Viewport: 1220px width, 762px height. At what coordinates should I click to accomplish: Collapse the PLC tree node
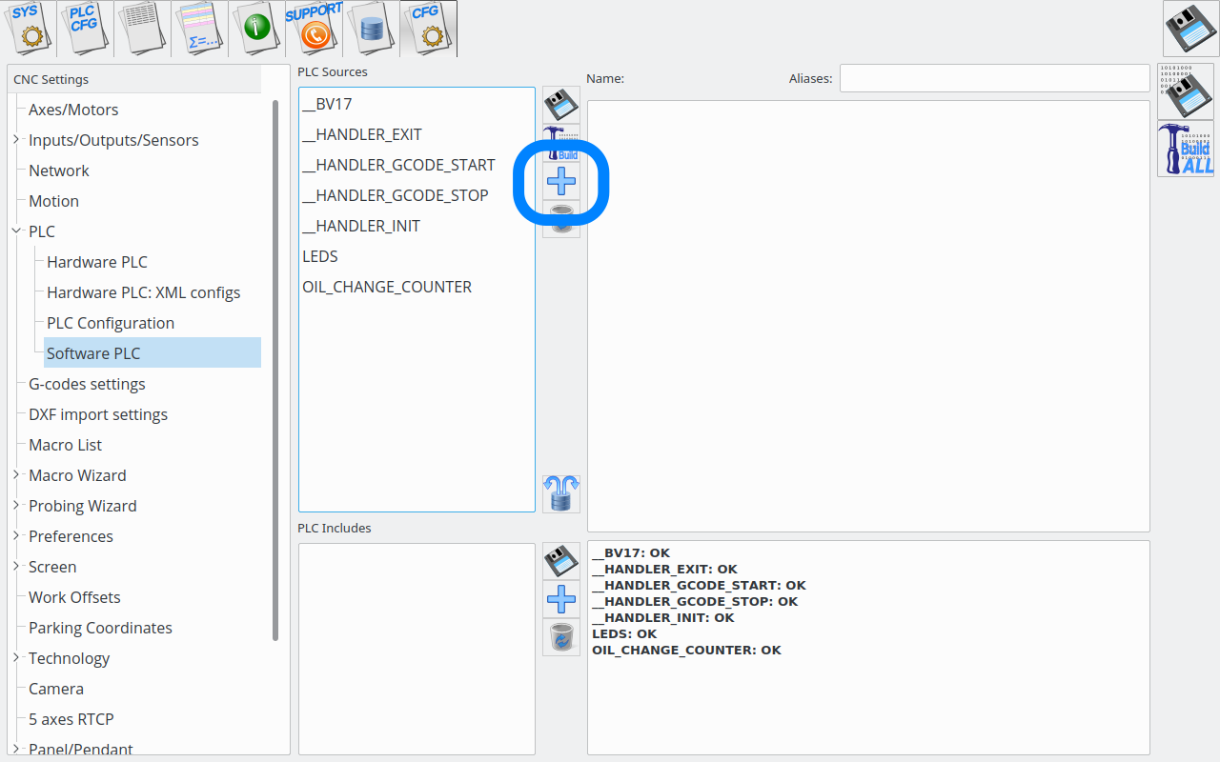16,231
